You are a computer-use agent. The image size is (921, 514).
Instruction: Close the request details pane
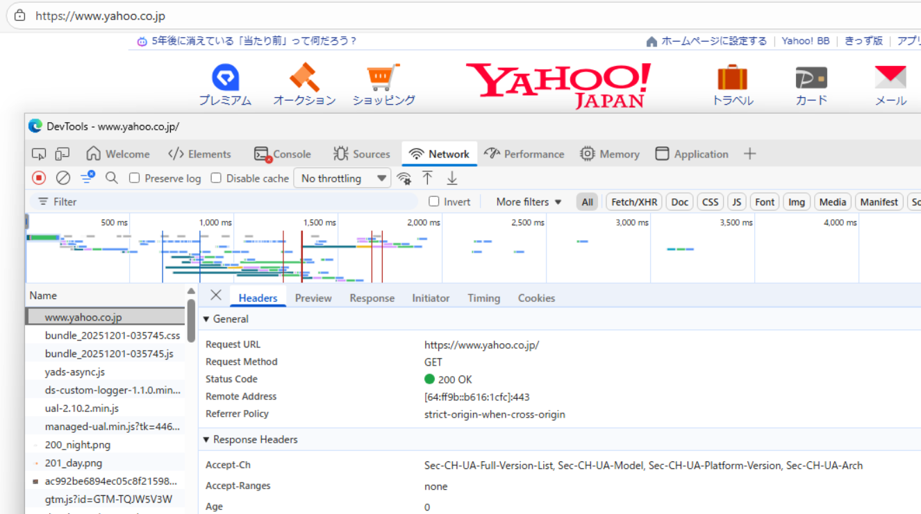tap(216, 295)
